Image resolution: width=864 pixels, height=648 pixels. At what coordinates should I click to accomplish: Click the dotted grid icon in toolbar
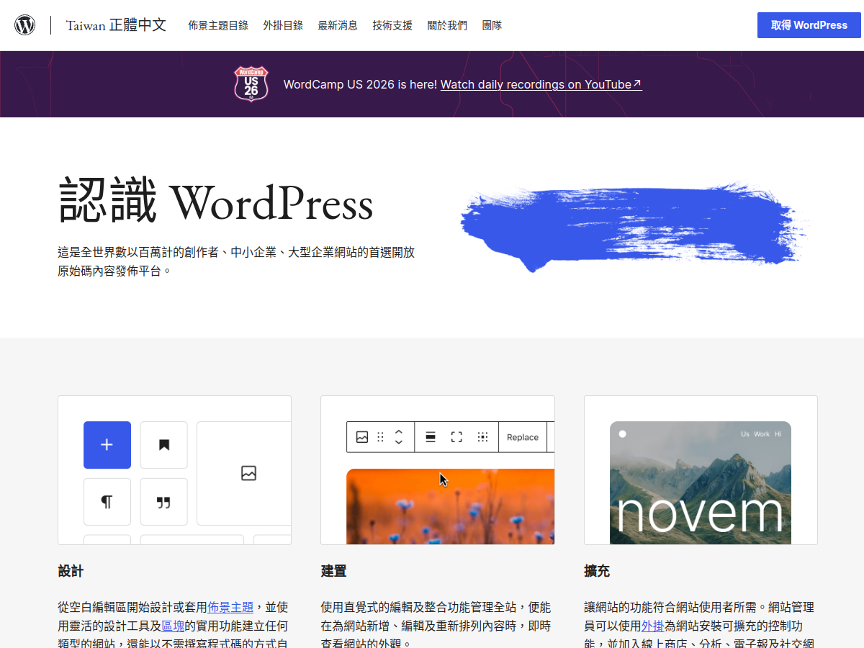click(x=482, y=437)
